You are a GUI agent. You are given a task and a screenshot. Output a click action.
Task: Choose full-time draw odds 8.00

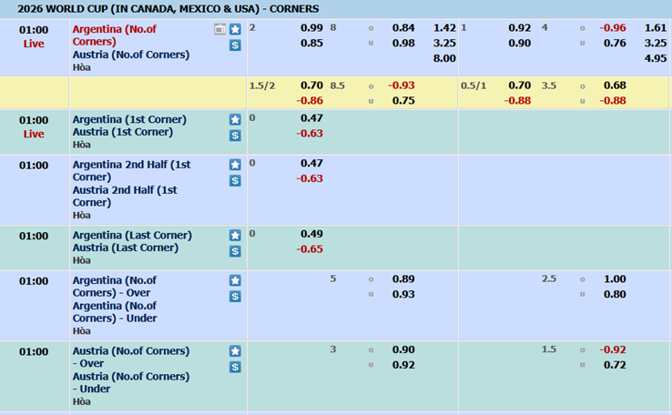(x=444, y=58)
